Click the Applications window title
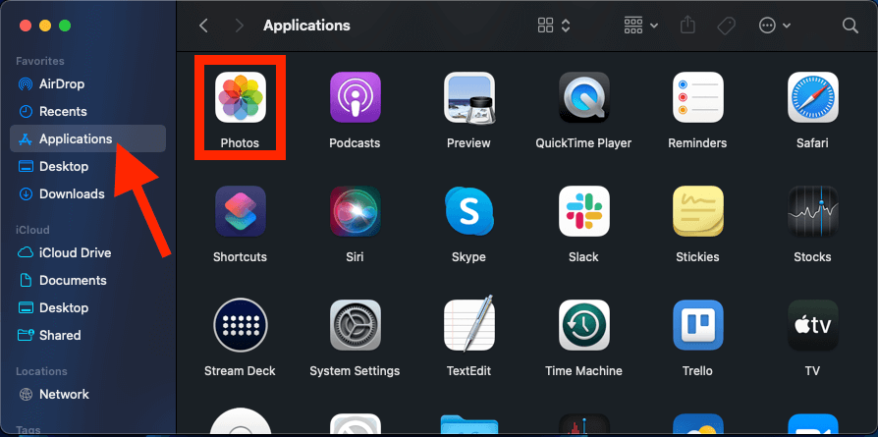 tap(306, 26)
